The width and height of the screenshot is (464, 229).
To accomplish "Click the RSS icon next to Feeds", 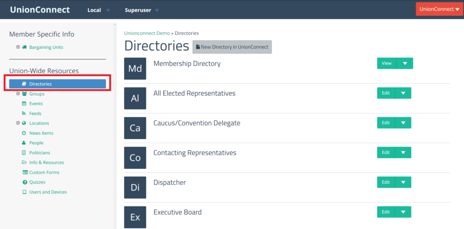I will [x=24, y=114].
